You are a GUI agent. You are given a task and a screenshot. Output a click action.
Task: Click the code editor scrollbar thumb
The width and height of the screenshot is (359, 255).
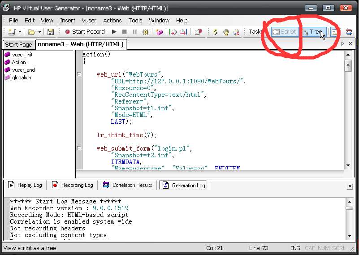[x=348, y=65]
